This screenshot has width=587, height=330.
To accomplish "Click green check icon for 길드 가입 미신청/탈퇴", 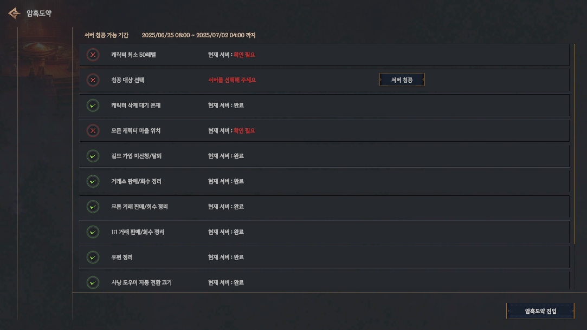I will [93, 156].
